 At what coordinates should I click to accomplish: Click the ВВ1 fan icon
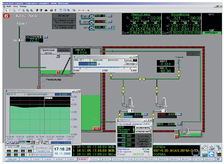[x=91, y=17]
